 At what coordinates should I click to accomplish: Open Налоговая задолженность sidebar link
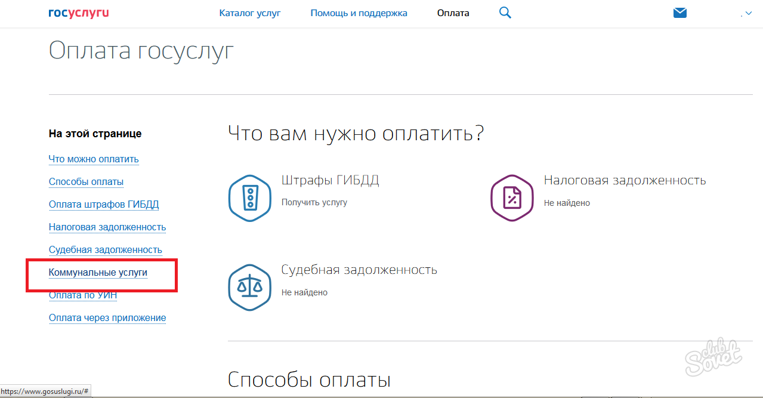pyautogui.click(x=107, y=227)
